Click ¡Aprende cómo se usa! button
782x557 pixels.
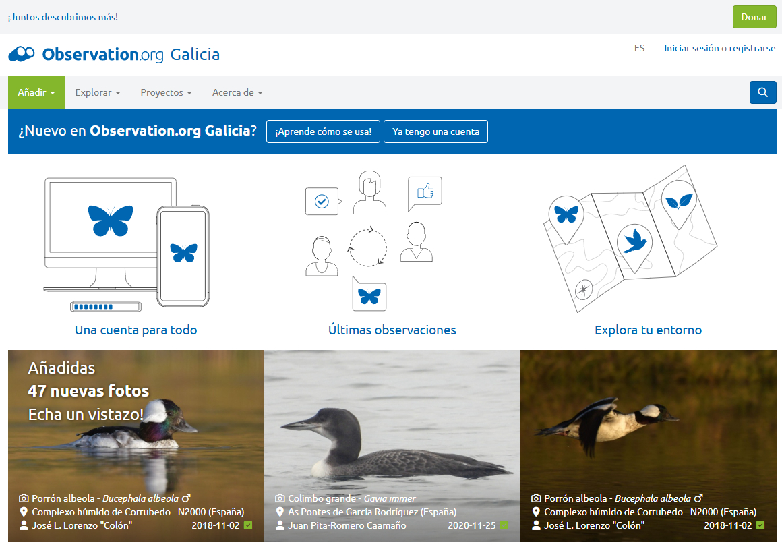pos(323,131)
